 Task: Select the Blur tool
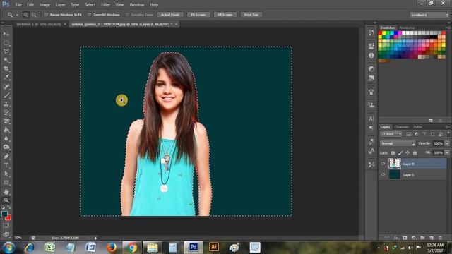[x=6, y=138]
